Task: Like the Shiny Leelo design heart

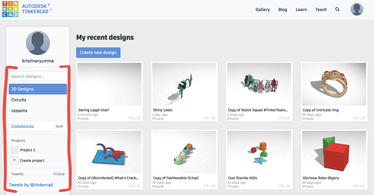Action: pyautogui.click(x=205, y=118)
